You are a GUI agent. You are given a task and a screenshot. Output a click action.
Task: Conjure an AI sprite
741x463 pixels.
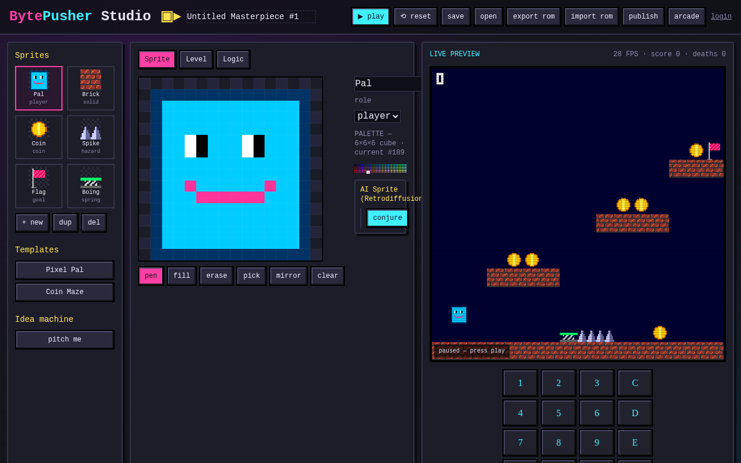(x=387, y=218)
